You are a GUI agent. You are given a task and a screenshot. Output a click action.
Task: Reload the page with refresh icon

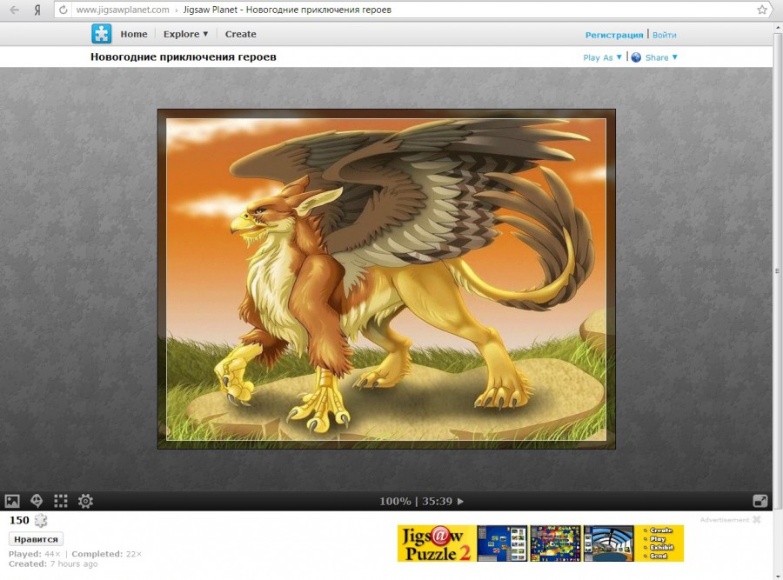63,10
